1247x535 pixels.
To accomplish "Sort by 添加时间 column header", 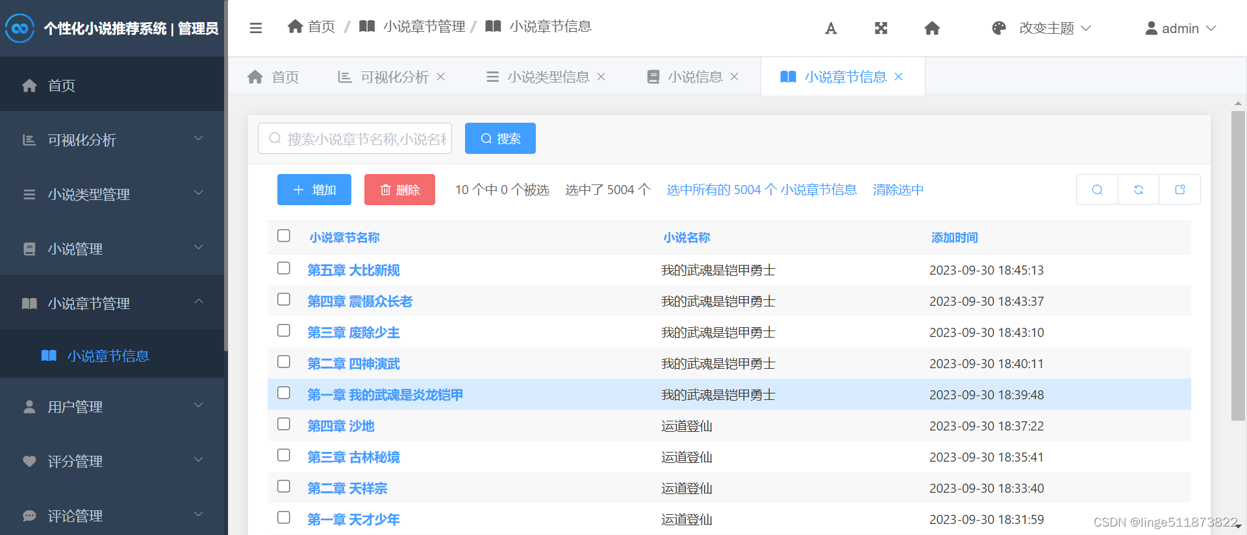I will tap(954, 238).
